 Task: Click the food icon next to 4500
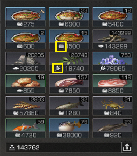pos(61,46)
